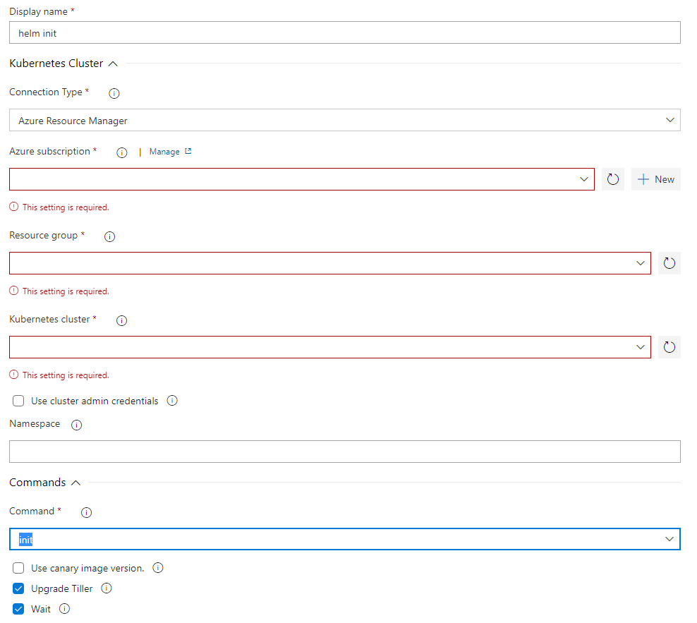The image size is (697, 623).
Task: Open the Connection Type dropdown
Action: [x=670, y=120]
